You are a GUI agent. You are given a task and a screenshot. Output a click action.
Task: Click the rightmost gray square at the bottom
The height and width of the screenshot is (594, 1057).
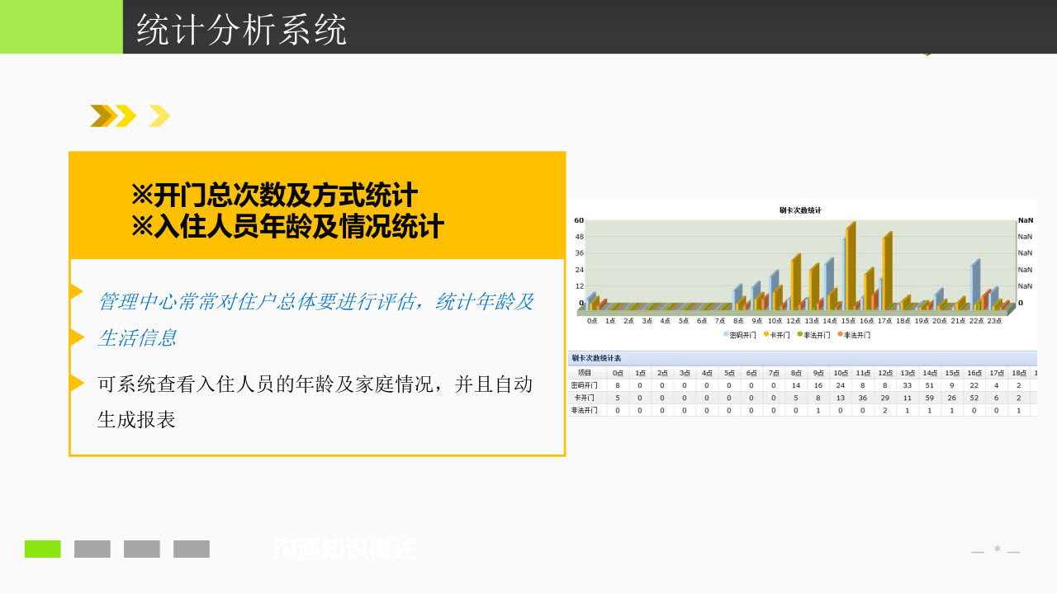192,549
